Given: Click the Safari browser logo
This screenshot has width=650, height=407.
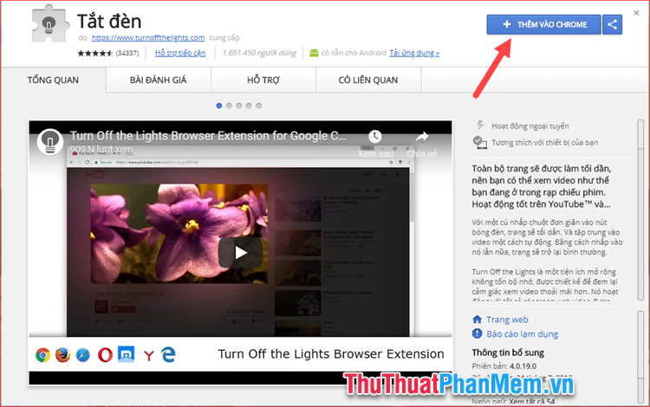Looking at the screenshot, I should tap(83, 355).
